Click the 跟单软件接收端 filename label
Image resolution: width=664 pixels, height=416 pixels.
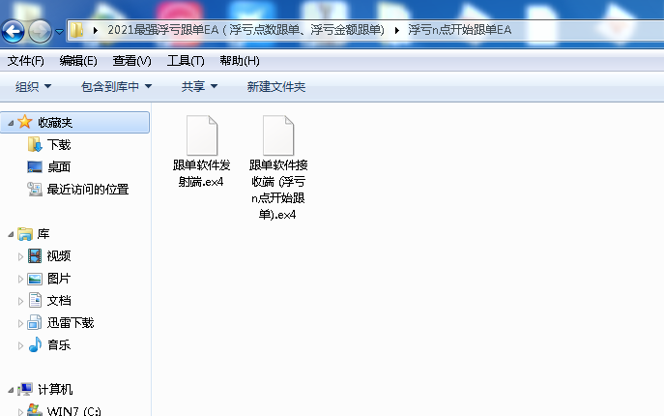[278, 190]
